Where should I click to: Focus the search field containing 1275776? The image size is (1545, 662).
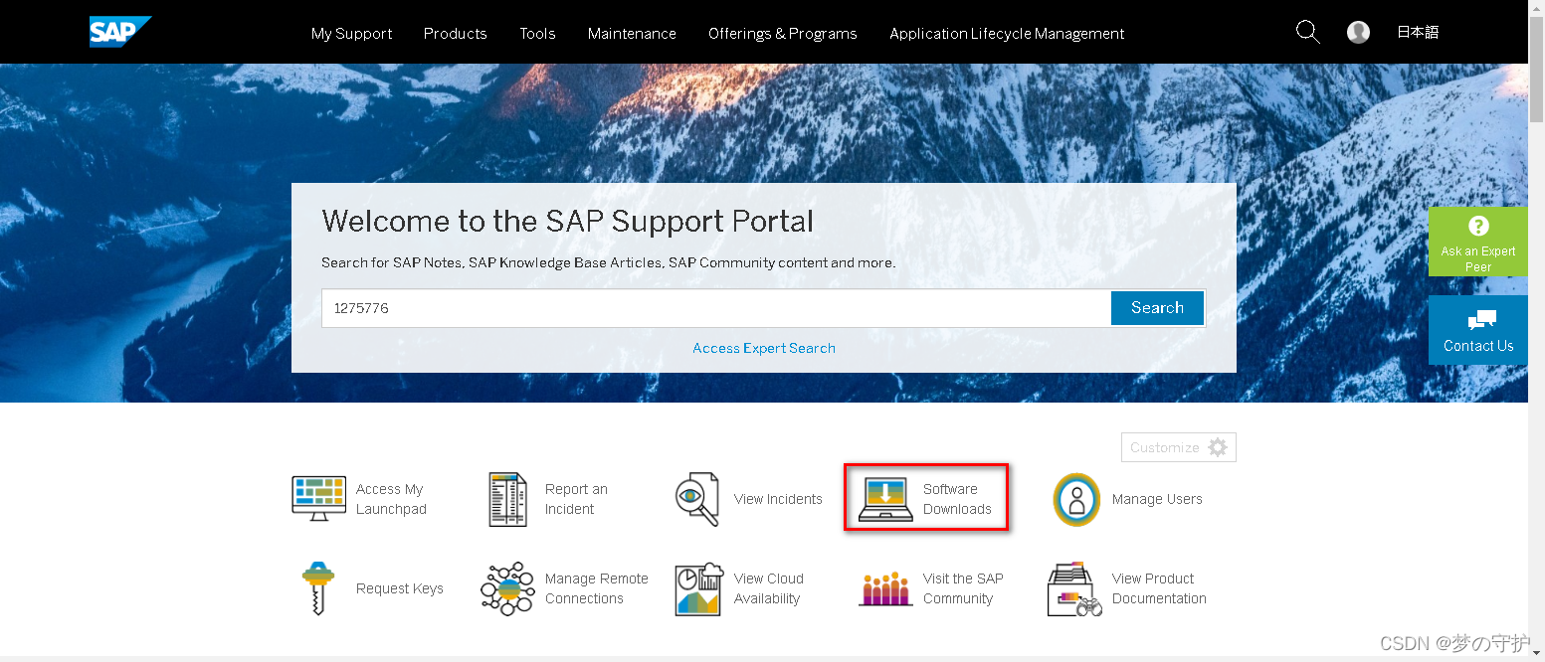716,308
